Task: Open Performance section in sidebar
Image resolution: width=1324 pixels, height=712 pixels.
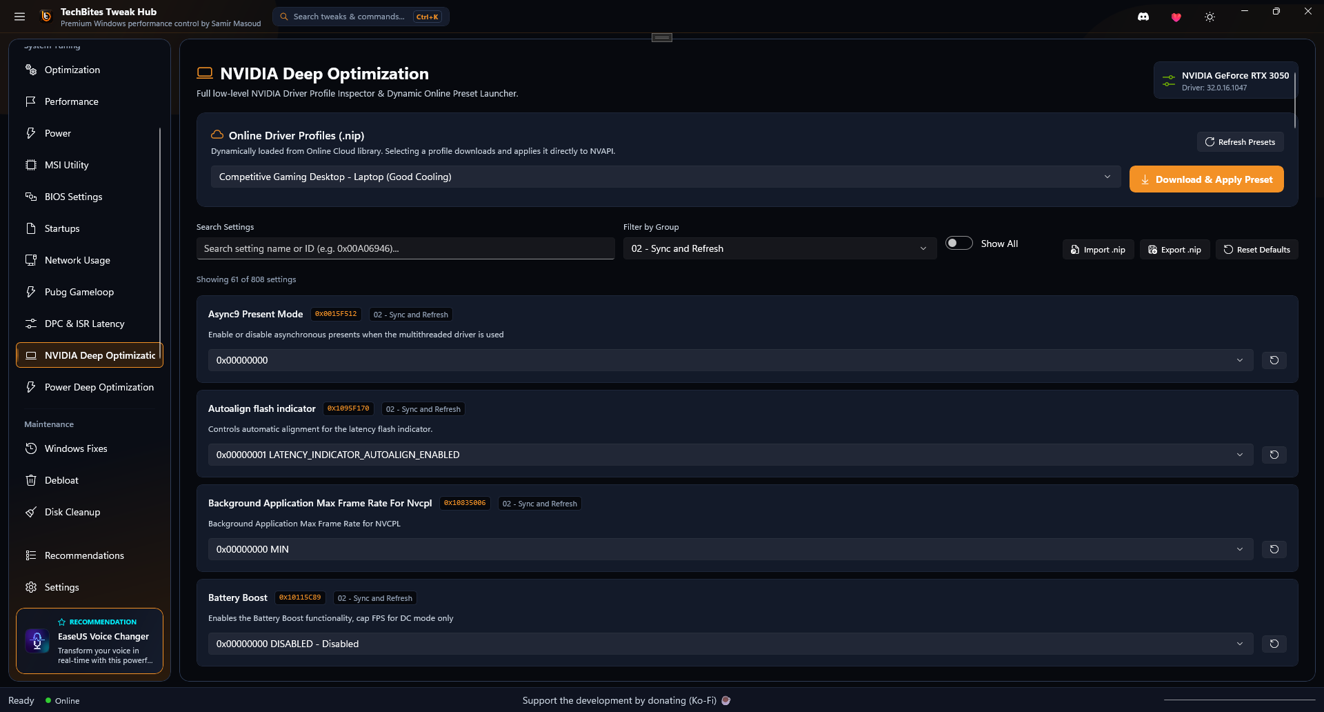Action: [x=89, y=101]
